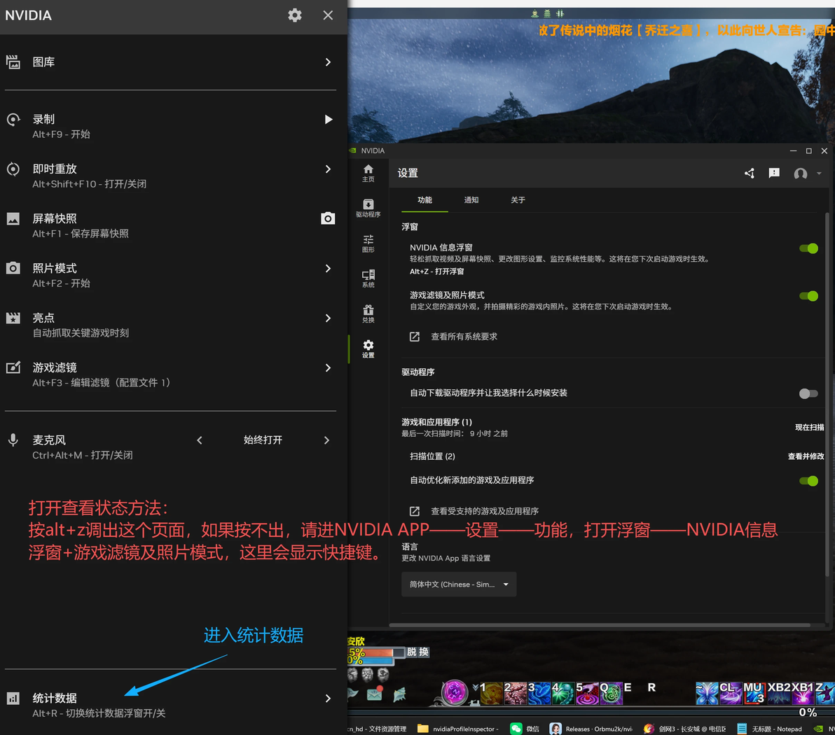Toggle 游戏滤镜及照片模式 switch
835x735 pixels.
pyautogui.click(x=808, y=296)
